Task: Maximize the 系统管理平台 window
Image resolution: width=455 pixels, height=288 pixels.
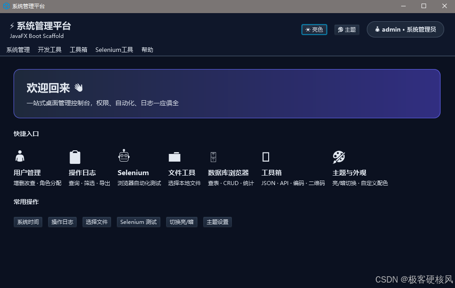Action: (424, 6)
